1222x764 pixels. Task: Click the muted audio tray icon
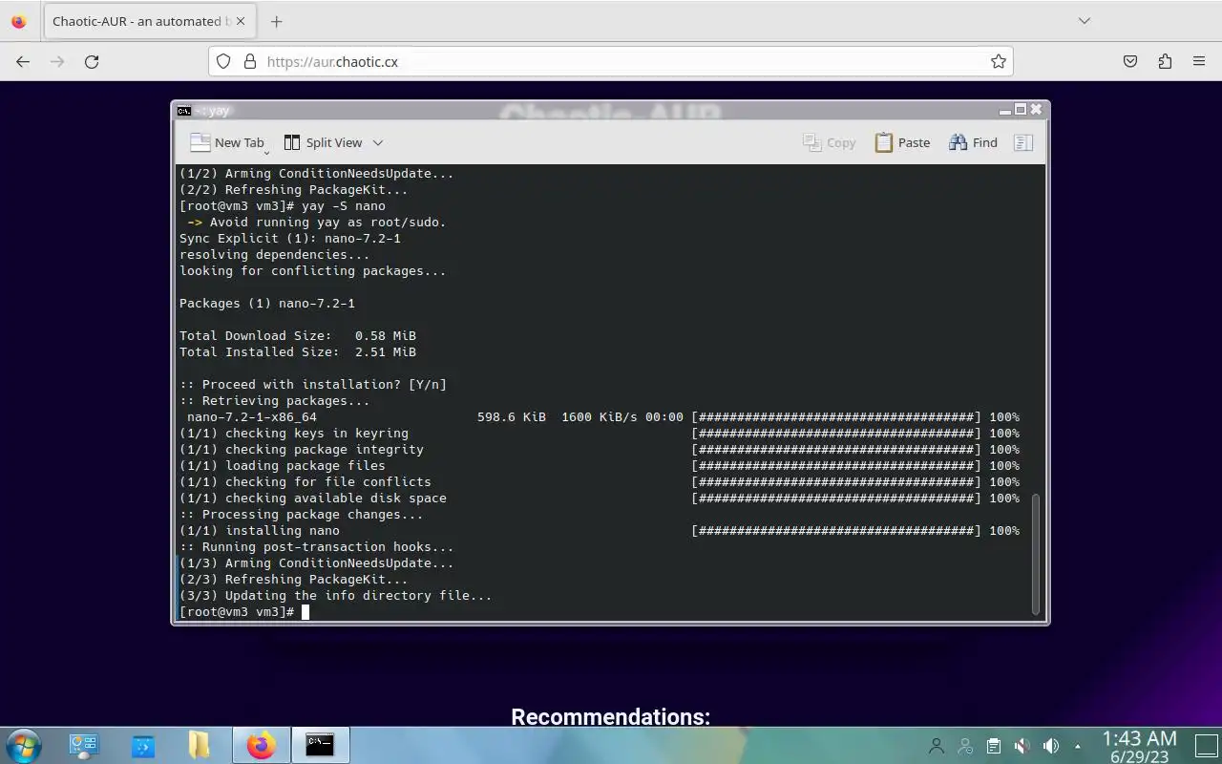[x=1022, y=746]
